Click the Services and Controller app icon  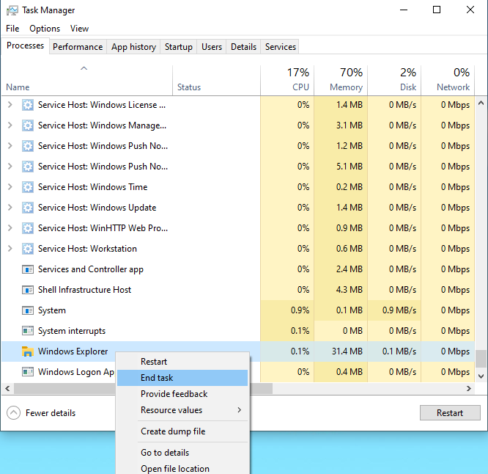click(27, 269)
